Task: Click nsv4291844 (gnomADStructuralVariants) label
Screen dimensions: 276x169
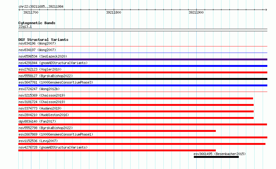Action: 53,63
